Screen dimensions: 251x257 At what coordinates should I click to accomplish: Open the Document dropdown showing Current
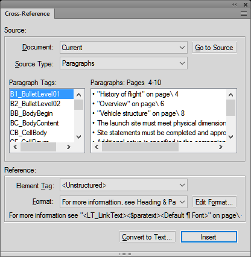[124, 48]
